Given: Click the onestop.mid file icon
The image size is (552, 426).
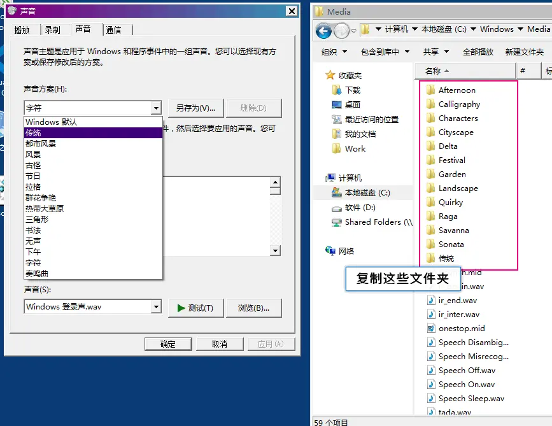Looking at the screenshot, I should click(431, 329).
